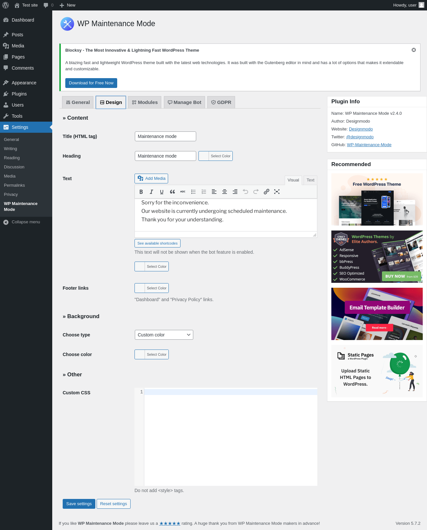This screenshot has height=530, width=427.
Task: Open Posts in the sidebar
Action: (x=26, y=35)
